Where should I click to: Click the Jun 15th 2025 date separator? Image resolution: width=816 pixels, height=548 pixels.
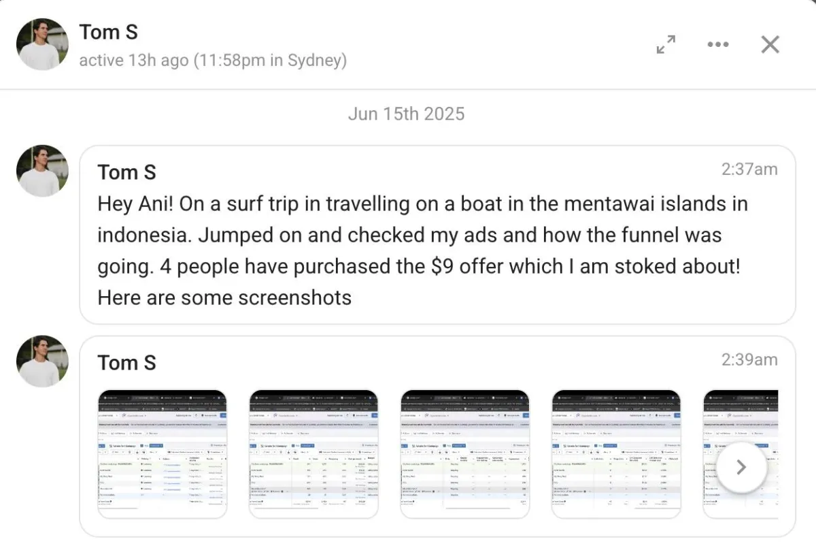tap(406, 114)
